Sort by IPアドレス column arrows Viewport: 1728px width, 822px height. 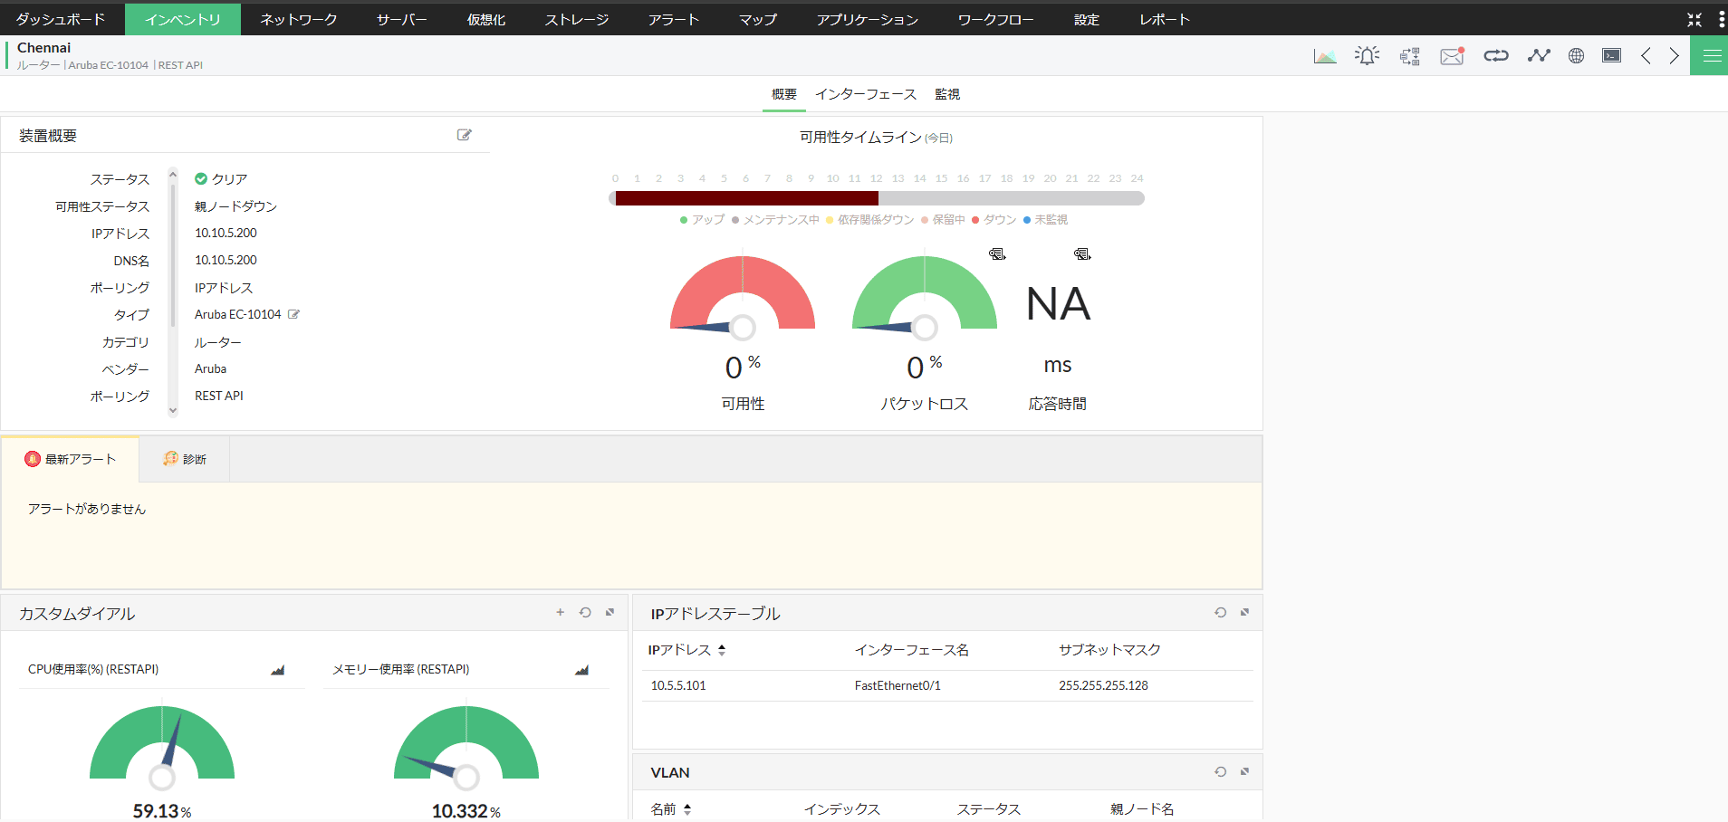point(722,650)
